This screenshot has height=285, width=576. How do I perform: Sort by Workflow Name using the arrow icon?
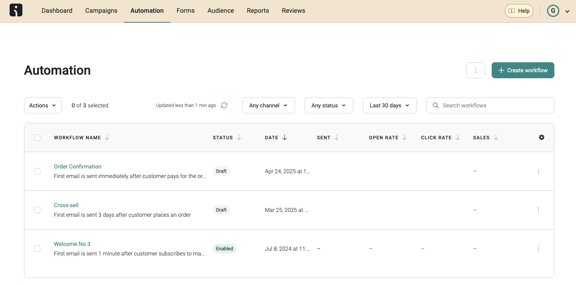tap(107, 137)
